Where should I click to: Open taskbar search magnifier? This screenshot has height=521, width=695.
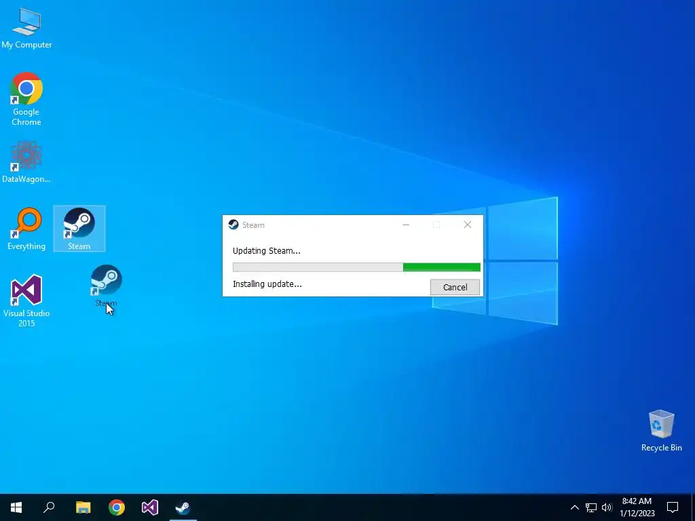pos(49,507)
